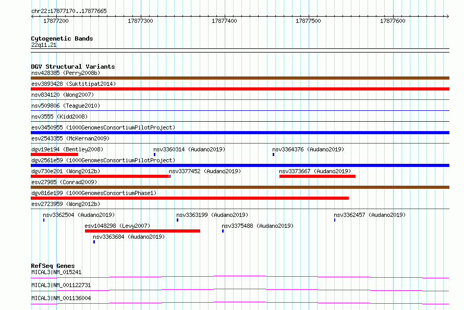Click the red bar of dgv730e201 (Wong2012b)
464x310 pixels.
coord(100,176)
